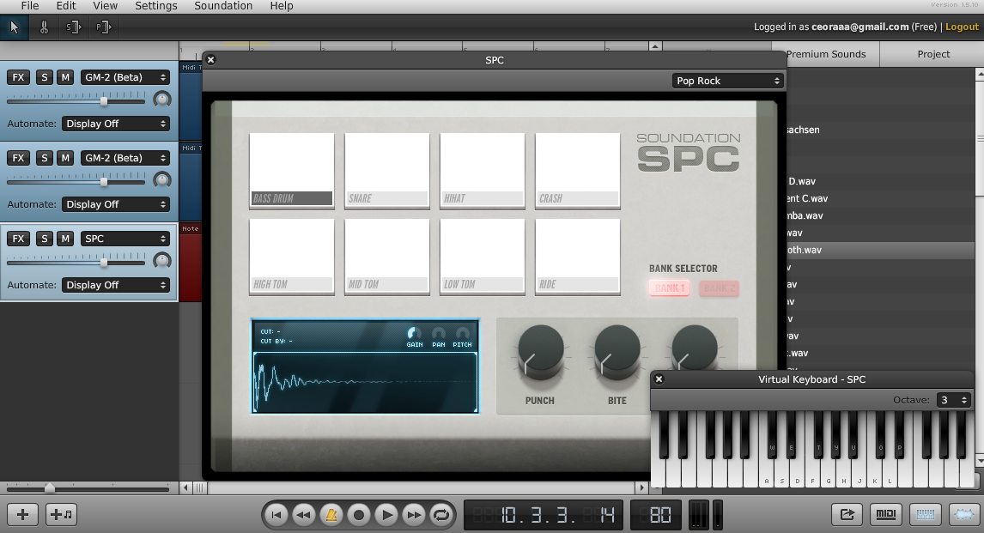984x533 pixels.
Task: Click the Logout link
Action: (x=962, y=27)
